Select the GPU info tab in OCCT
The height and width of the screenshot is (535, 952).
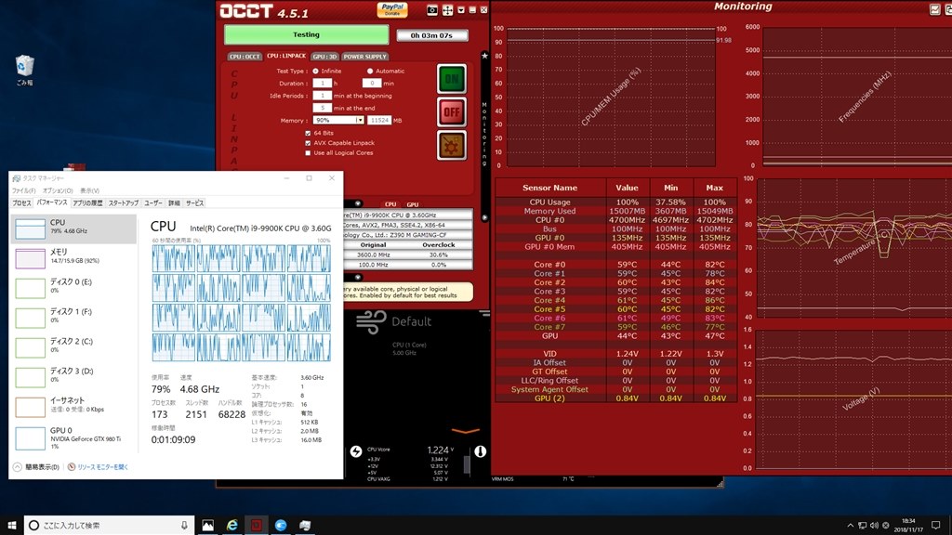pos(412,204)
